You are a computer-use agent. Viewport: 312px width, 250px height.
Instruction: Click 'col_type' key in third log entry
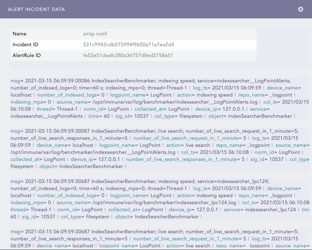pyautogui.click(x=71, y=217)
